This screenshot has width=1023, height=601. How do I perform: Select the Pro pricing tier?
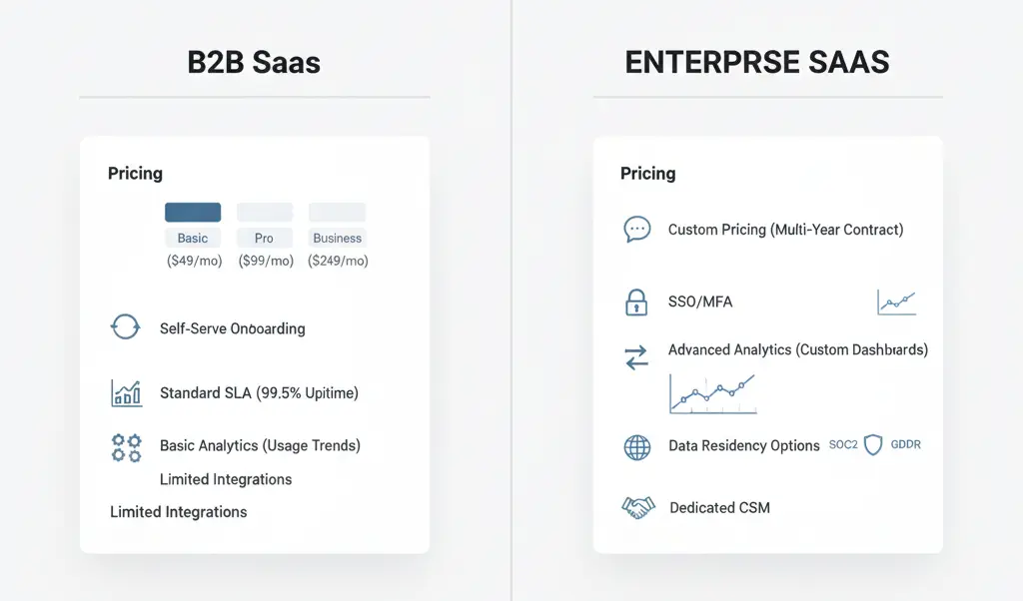pyautogui.click(x=265, y=239)
